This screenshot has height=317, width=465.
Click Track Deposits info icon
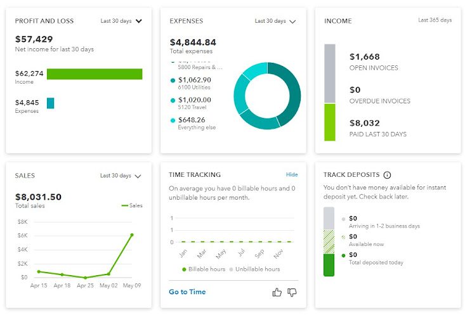[x=387, y=175]
